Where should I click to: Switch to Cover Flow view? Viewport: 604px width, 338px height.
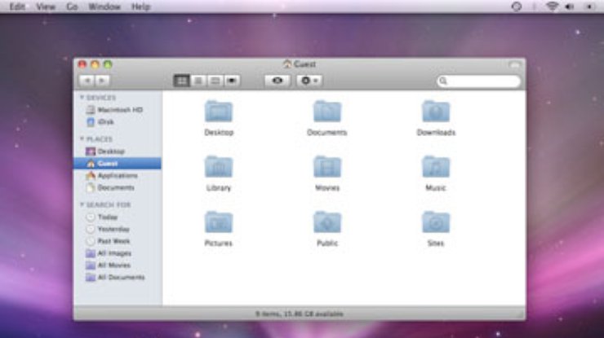tap(232, 81)
